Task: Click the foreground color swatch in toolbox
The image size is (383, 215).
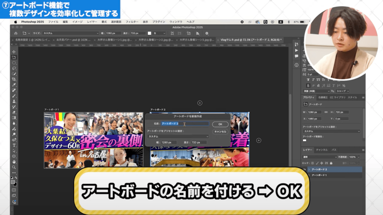Action: click(x=13, y=182)
